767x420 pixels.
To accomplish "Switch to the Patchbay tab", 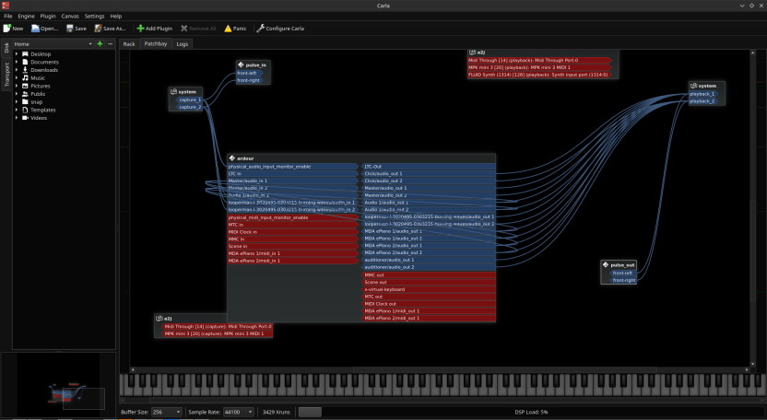I will [156, 43].
